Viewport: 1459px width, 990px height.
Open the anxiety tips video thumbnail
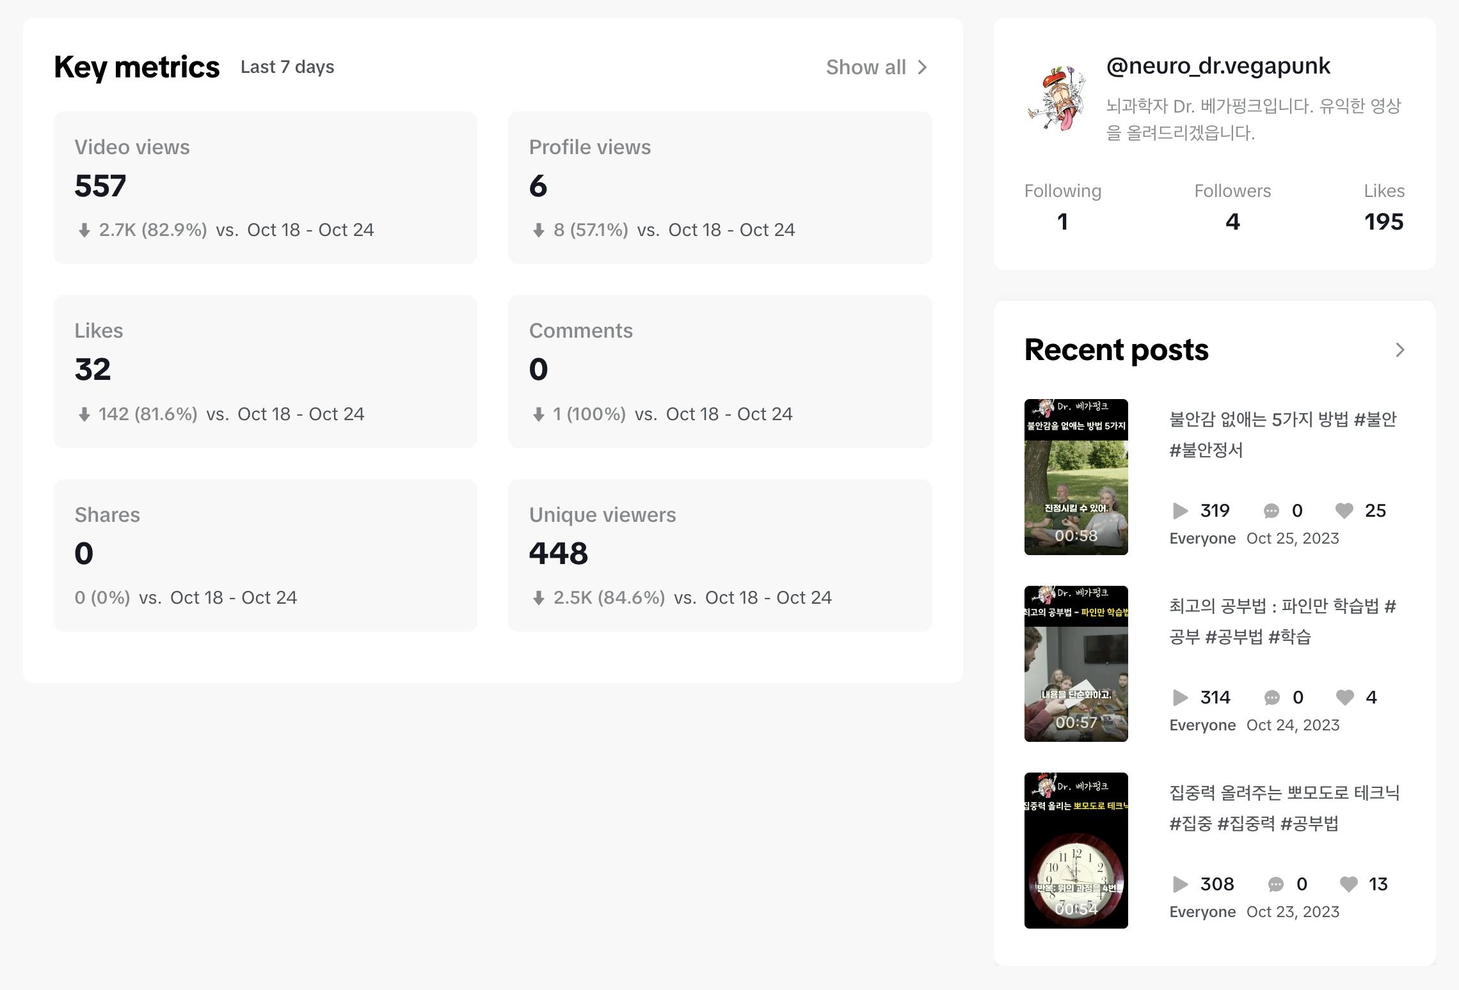coord(1076,477)
